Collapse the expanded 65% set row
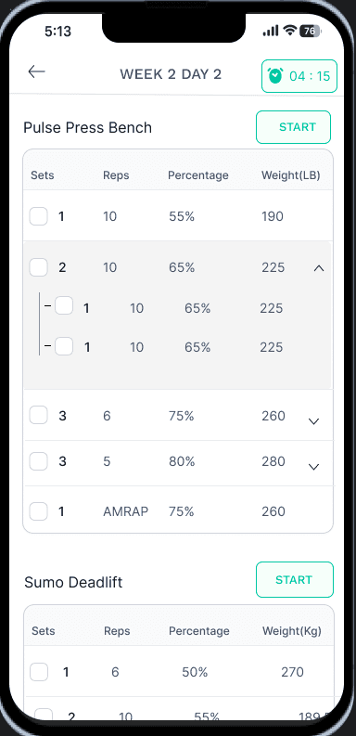The height and width of the screenshot is (736, 356). [319, 268]
